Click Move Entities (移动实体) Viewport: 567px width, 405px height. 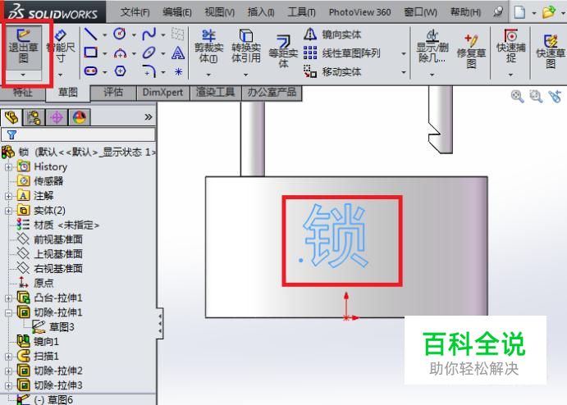332,71
